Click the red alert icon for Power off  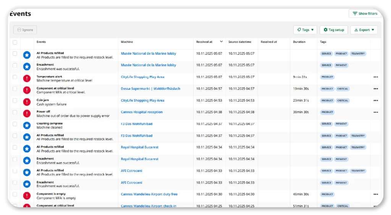click(27, 113)
